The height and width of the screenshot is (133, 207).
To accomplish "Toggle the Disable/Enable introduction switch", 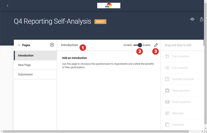I will point(138,45).
